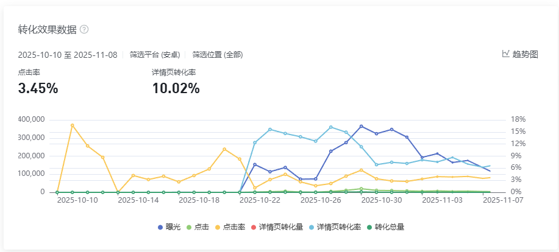Expand the 筛选位置 (全部) filter
559x252 pixels.
(x=217, y=55)
